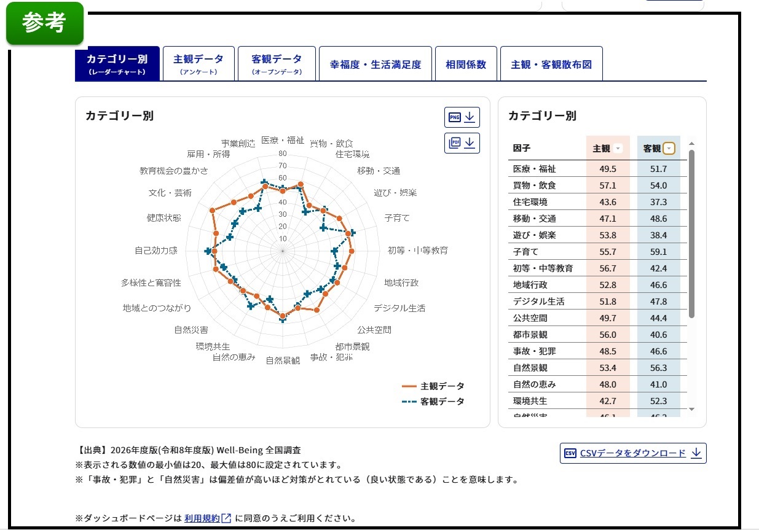
Task: Open the 客観 column sort dropdown
Action: coord(669,149)
